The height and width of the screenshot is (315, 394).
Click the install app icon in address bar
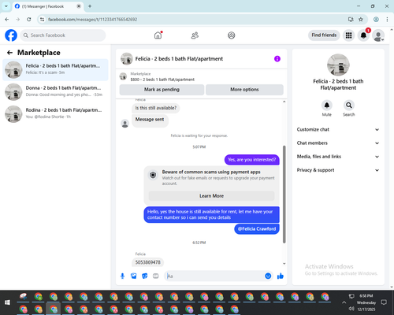tap(351, 20)
